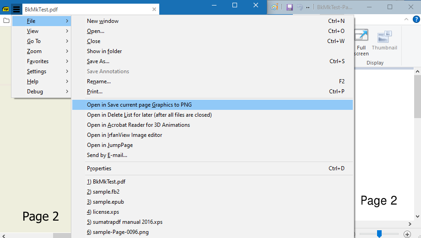Expand the Paint quick access toolbar overflow
The image size is (421, 238).
tap(308, 7)
